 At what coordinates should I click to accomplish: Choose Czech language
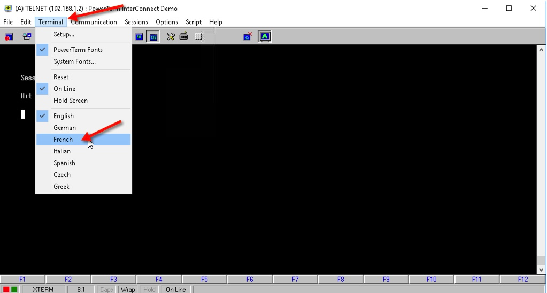pos(83,175)
